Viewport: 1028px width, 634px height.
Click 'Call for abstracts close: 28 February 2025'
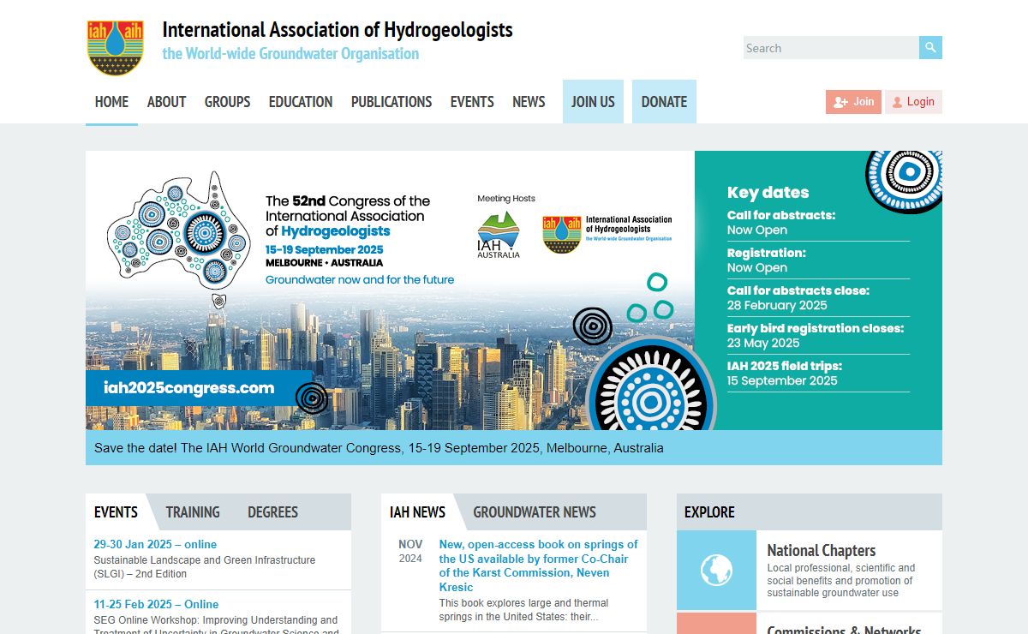[x=798, y=298]
